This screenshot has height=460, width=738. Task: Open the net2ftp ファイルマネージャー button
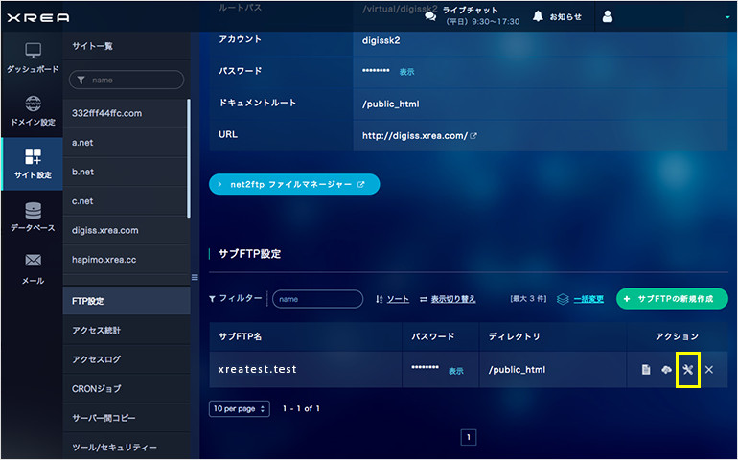tap(294, 184)
